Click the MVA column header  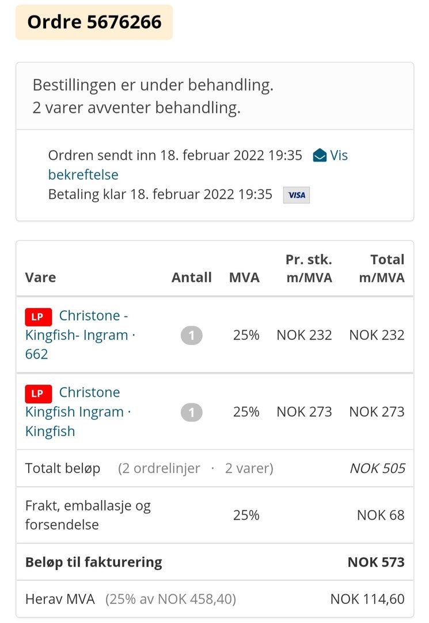(244, 277)
